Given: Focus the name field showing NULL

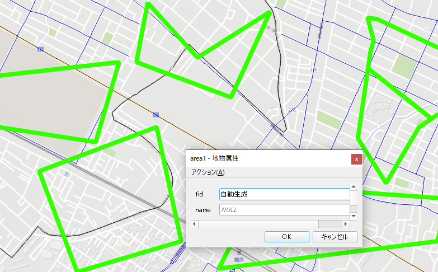Looking at the screenshot, I should 284,210.
